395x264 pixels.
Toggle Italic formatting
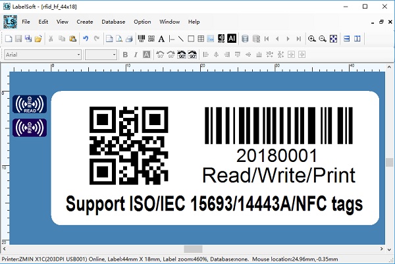(135, 55)
